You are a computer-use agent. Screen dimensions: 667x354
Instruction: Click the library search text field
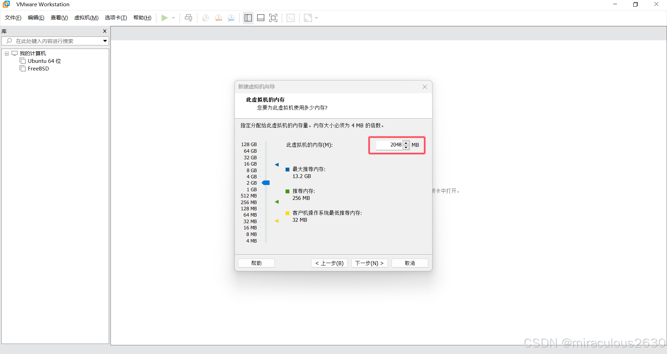click(56, 41)
